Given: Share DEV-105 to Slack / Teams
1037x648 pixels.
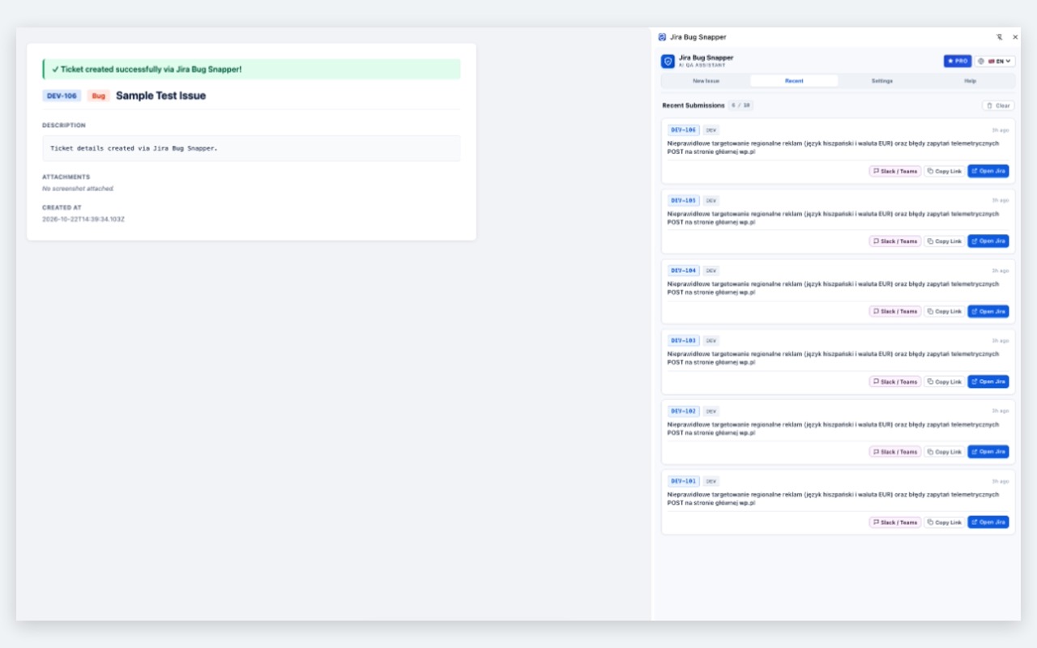Looking at the screenshot, I should click(895, 241).
